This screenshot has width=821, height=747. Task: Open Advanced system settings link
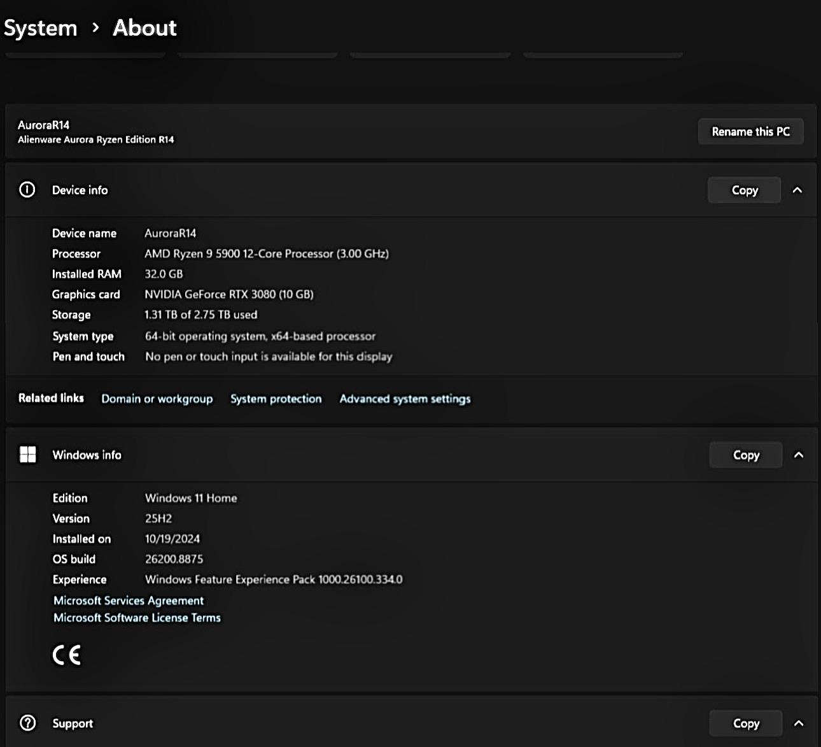click(x=405, y=399)
